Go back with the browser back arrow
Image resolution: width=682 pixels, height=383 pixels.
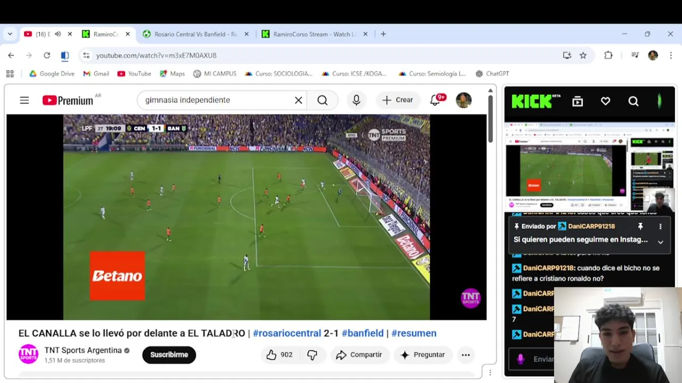[11, 55]
